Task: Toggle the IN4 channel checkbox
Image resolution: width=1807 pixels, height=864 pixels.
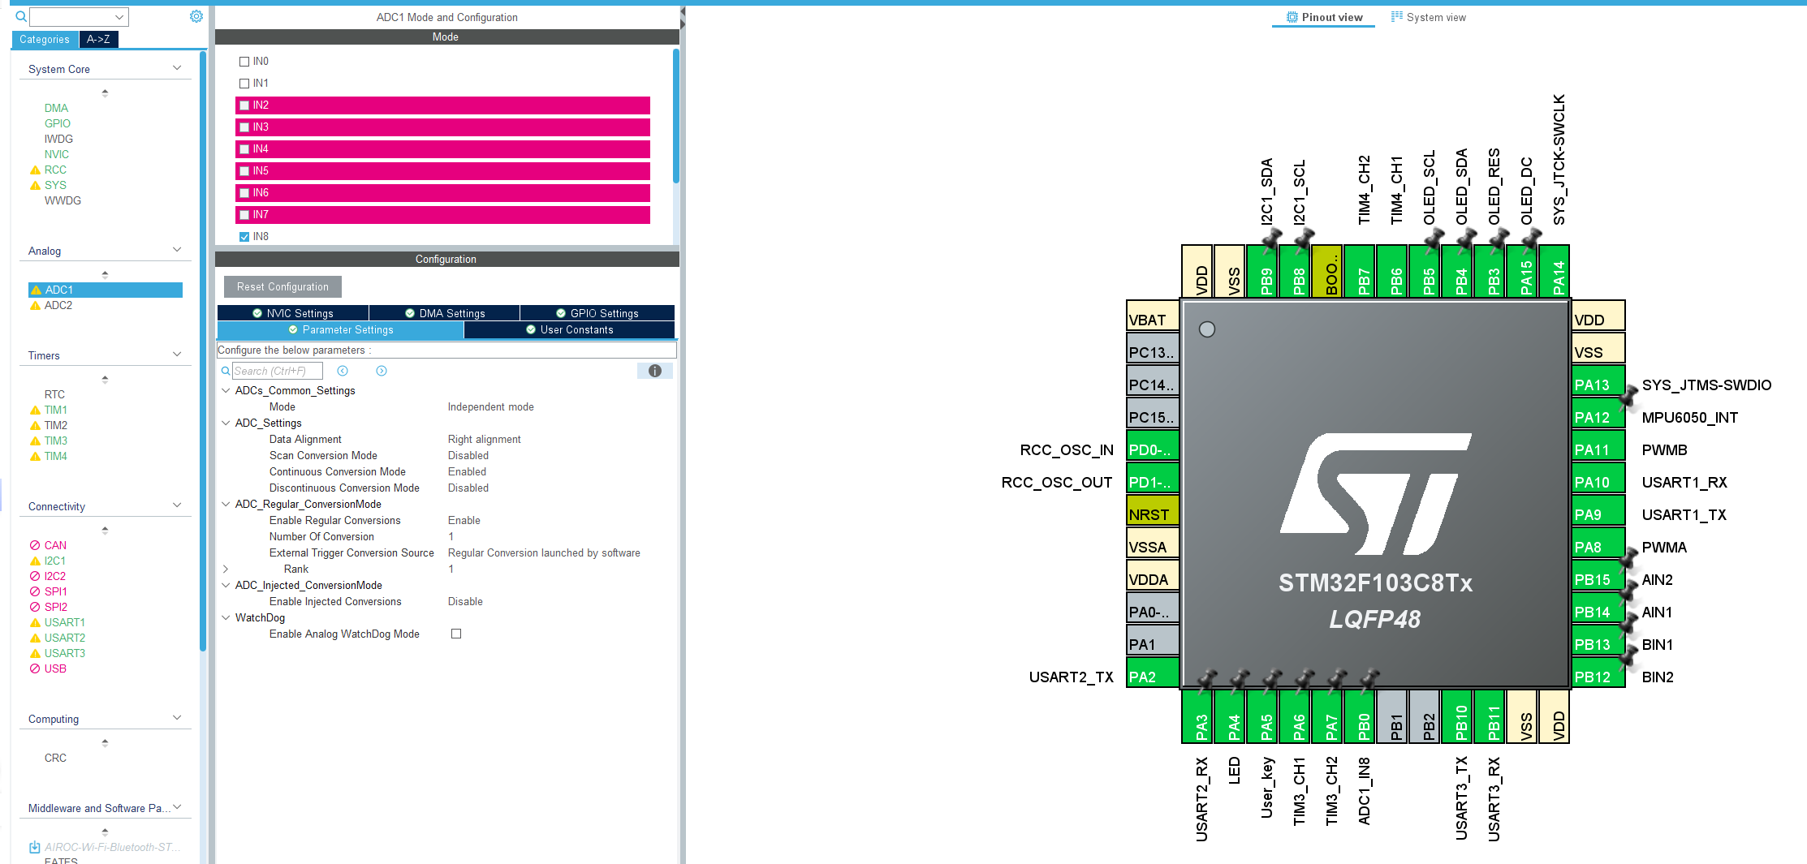Action: click(x=244, y=149)
